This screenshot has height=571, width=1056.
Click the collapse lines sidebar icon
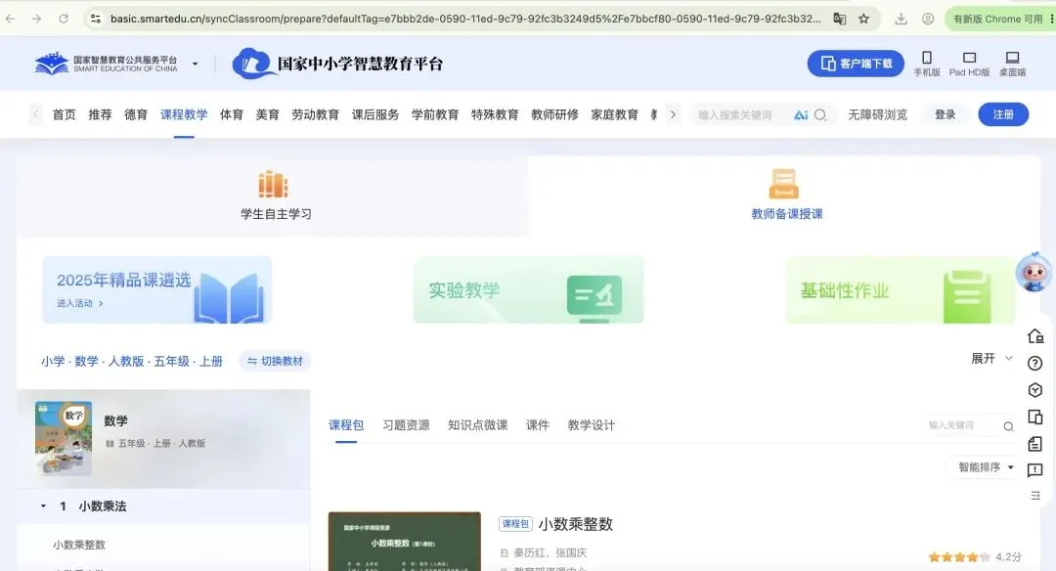[1035, 496]
